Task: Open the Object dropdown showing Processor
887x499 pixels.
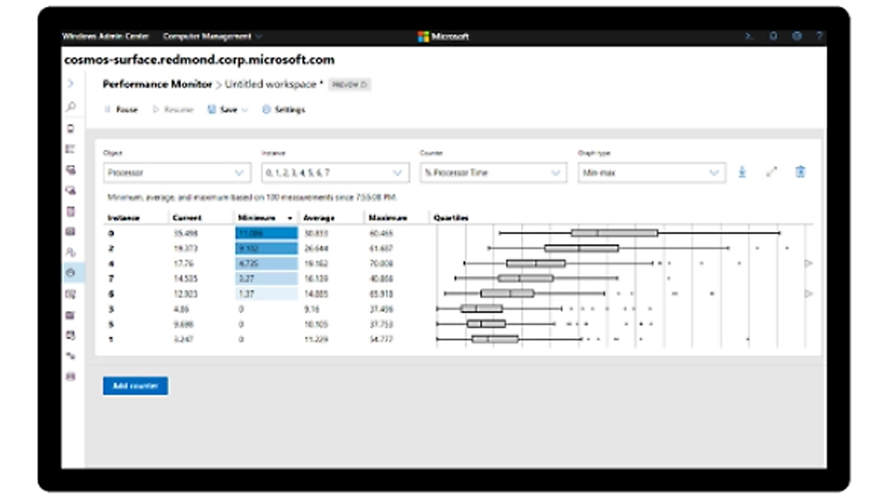Action: tap(176, 172)
